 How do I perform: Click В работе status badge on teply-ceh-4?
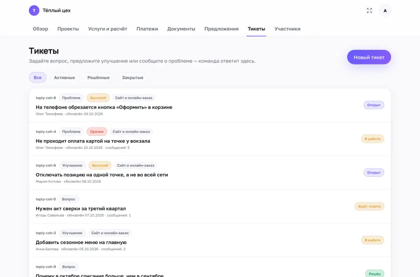pyautogui.click(x=373, y=139)
